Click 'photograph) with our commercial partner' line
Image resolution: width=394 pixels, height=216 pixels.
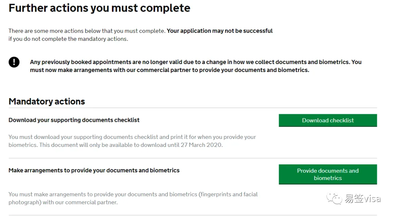coord(63,202)
